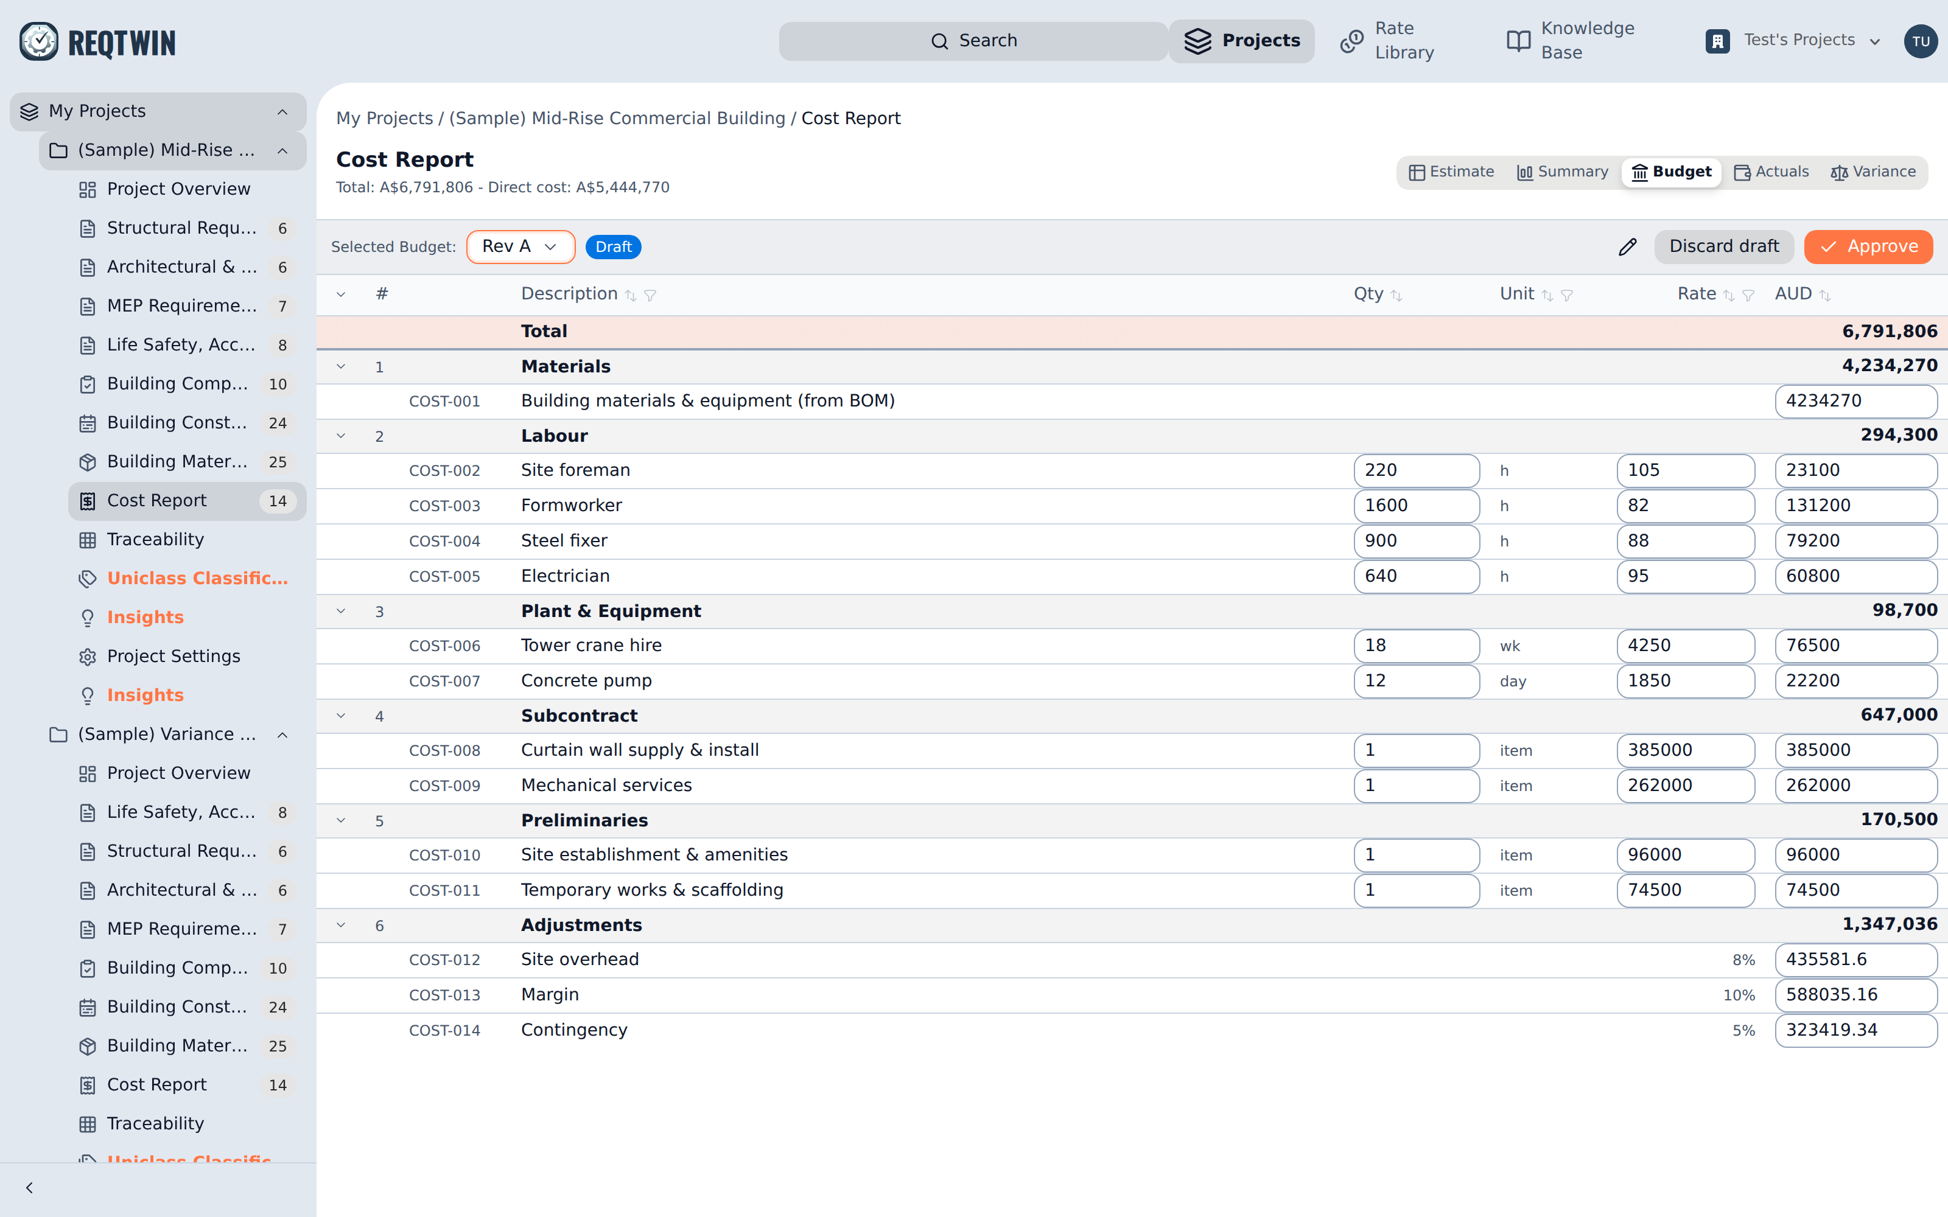Open the Description column filter icon
Image resolution: width=1948 pixels, height=1217 pixels.
pyautogui.click(x=650, y=295)
